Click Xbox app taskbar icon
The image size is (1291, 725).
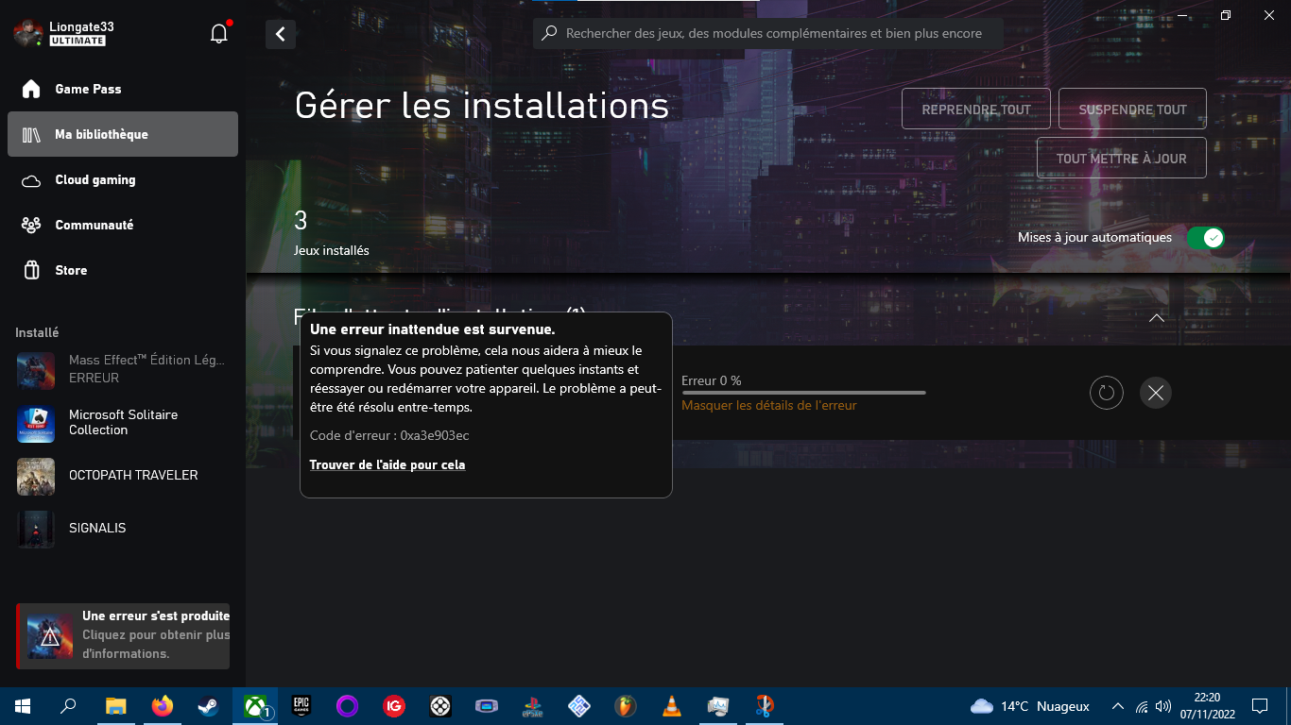click(x=255, y=706)
